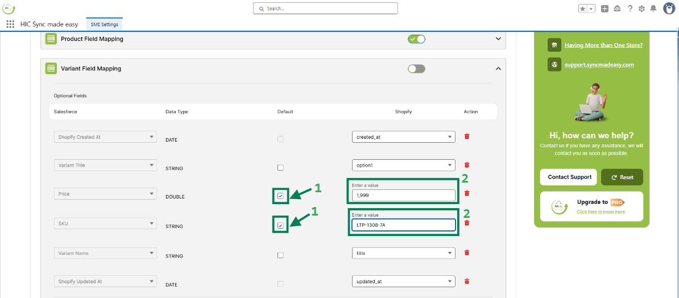
Task: Check the Variant Title default checkbox
Action: tap(280, 168)
